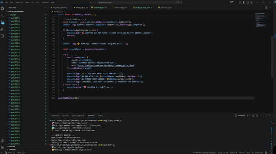Customize layout icon in title bar
The height and width of the screenshot is (154, 276).
(x=240, y=2)
